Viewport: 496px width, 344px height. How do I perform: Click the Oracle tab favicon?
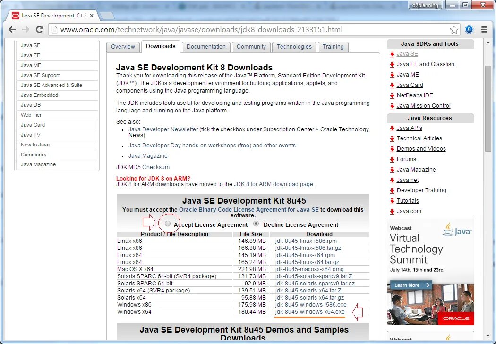(x=16, y=16)
